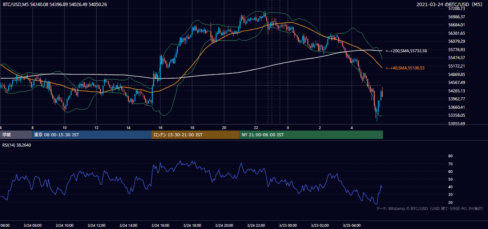Click the 3/25 02:00 date axis label
The width and height of the screenshot is (488, 229).
pos(320,226)
